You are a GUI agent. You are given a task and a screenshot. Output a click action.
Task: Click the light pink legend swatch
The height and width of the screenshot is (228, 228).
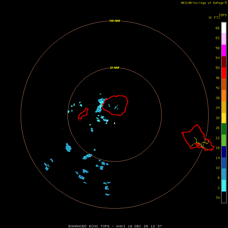pyautogui.click(x=224, y=39)
